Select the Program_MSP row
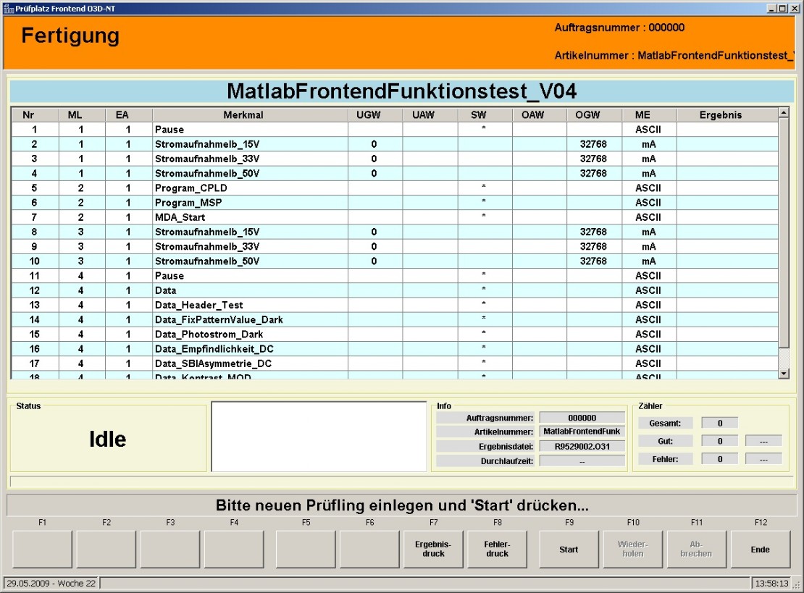 pyautogui.click(x=394, y=203)
